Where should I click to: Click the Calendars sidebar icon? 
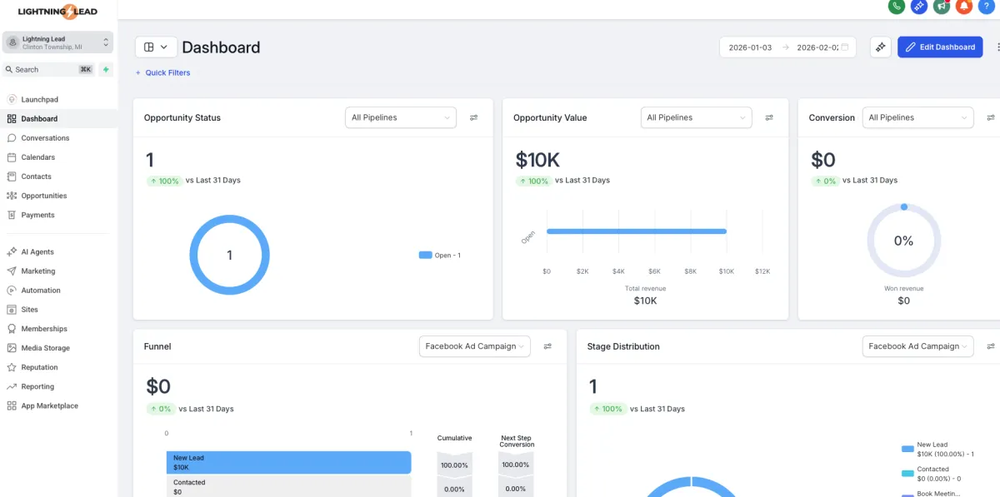[12, 157]
